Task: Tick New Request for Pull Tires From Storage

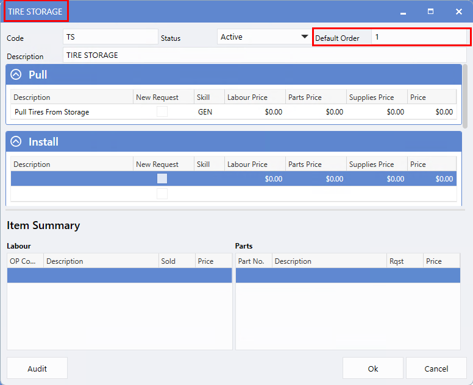Action: click(162, 112)
